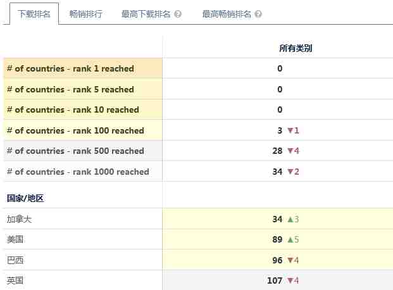393x290 pixels.
Task: Click the value 0 for rank 1 reached
Action: point(280,68)
